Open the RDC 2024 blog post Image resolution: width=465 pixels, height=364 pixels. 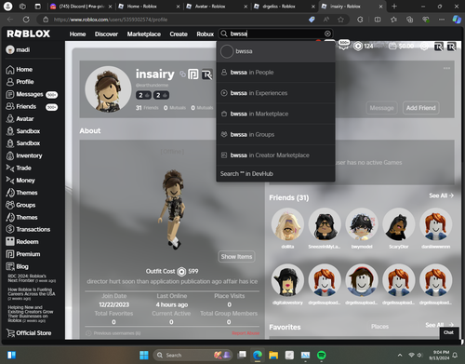[x=32, y=278]
